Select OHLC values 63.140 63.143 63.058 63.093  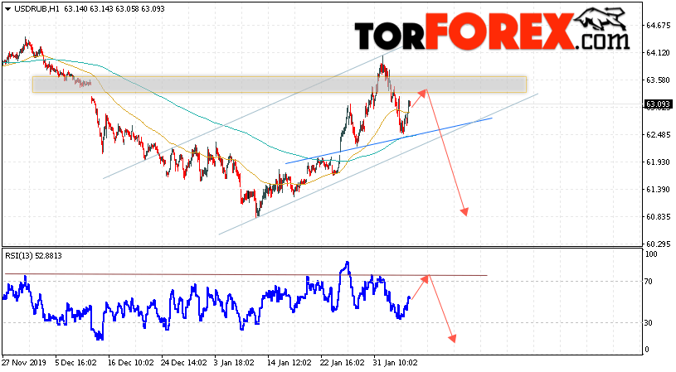[x=114, y=8]
